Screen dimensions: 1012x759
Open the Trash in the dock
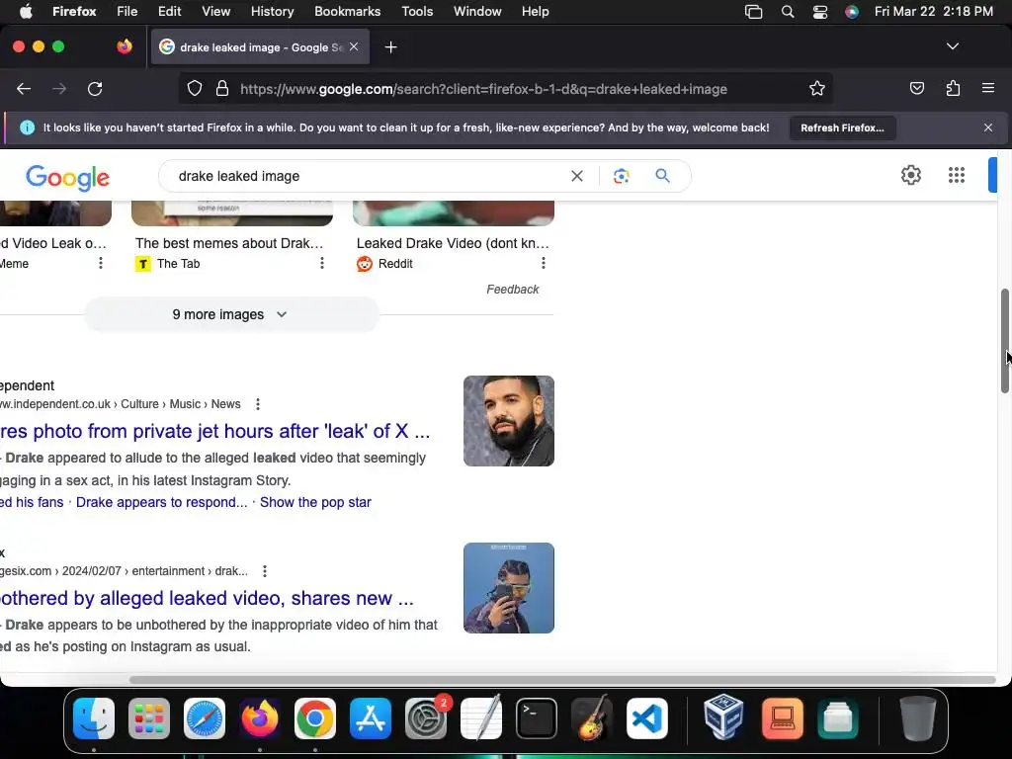(918, 718)
